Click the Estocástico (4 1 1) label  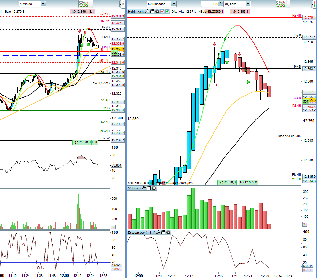point(141,232)
